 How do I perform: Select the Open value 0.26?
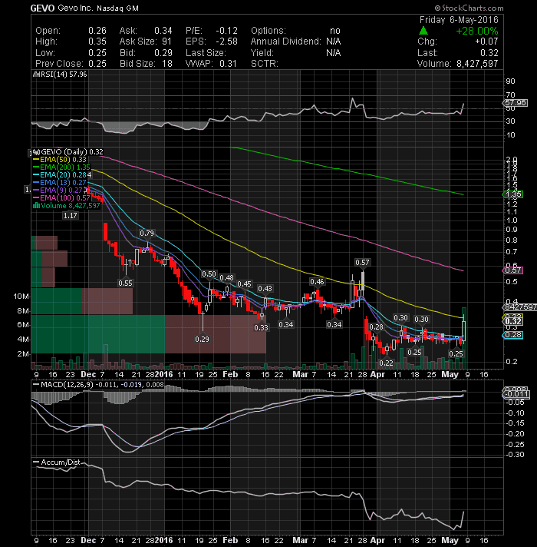pos(97,31)
